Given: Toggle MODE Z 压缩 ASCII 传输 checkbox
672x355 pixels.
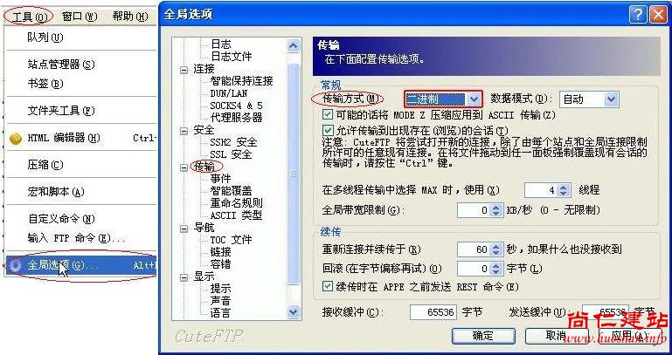Looking at the screenshot, I should 328,114.
